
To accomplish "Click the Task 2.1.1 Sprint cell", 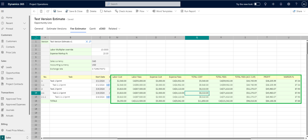I will [71, 97].
